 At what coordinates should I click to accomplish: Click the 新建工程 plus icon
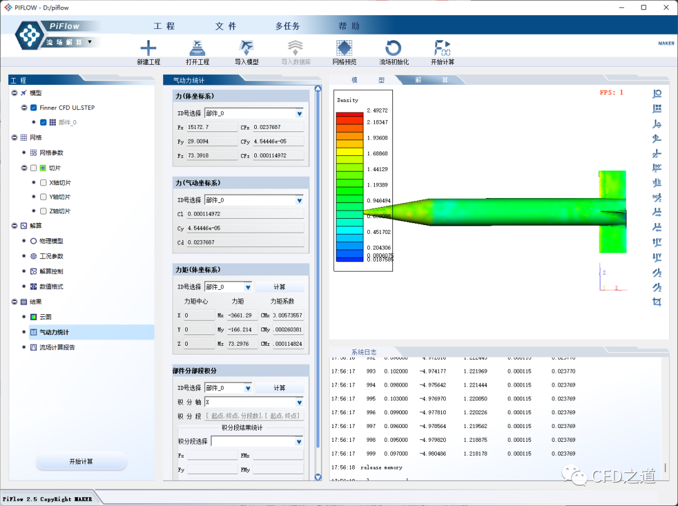click(148, 48)
